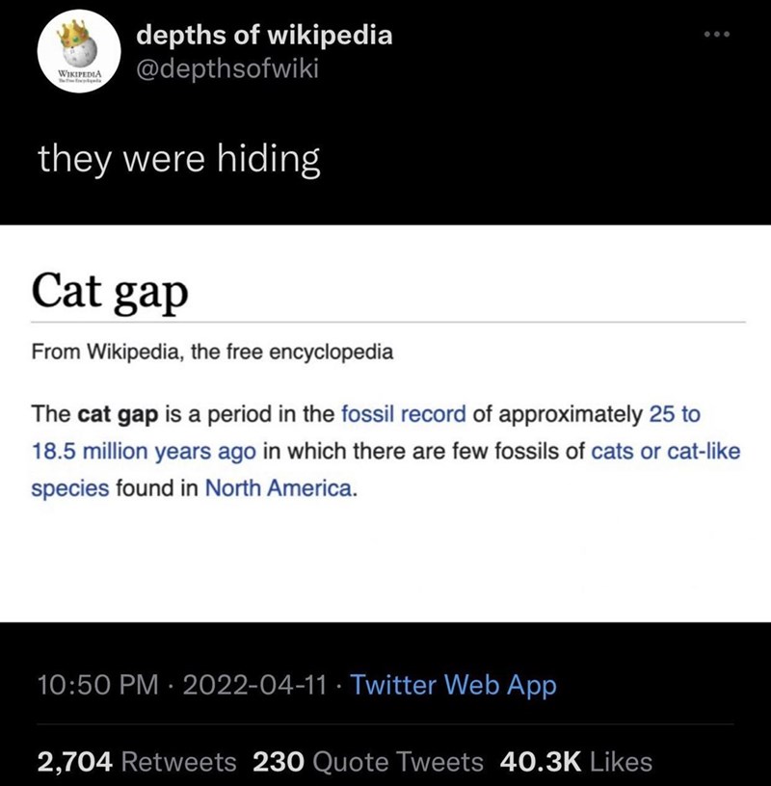
Task: Click the "25 to" link text
Action: click(x=676, y=415)
